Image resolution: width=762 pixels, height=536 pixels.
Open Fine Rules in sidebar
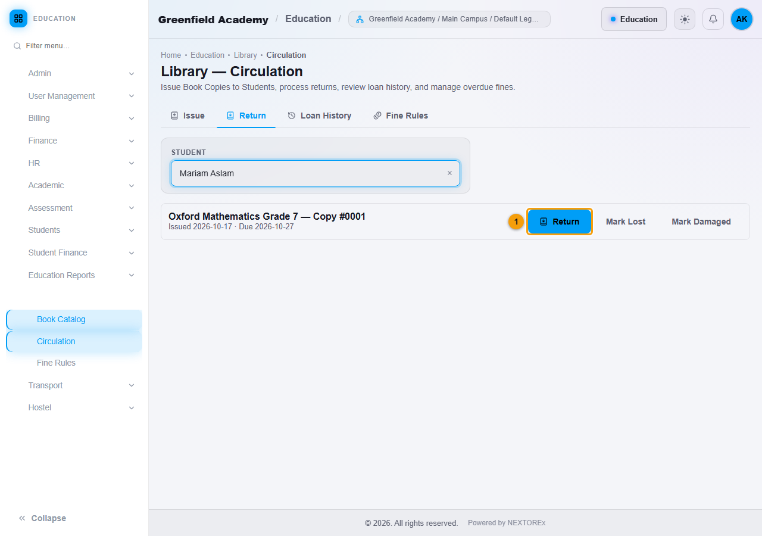74,363
